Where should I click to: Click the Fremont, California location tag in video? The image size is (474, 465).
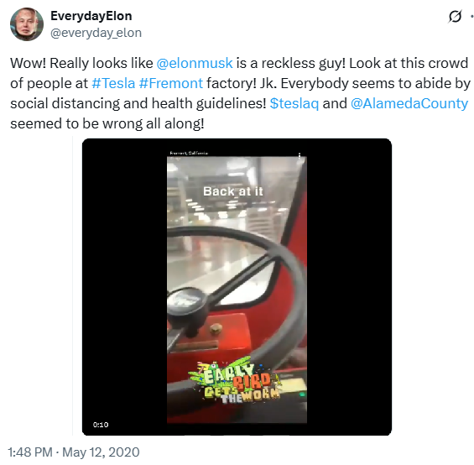189,153
